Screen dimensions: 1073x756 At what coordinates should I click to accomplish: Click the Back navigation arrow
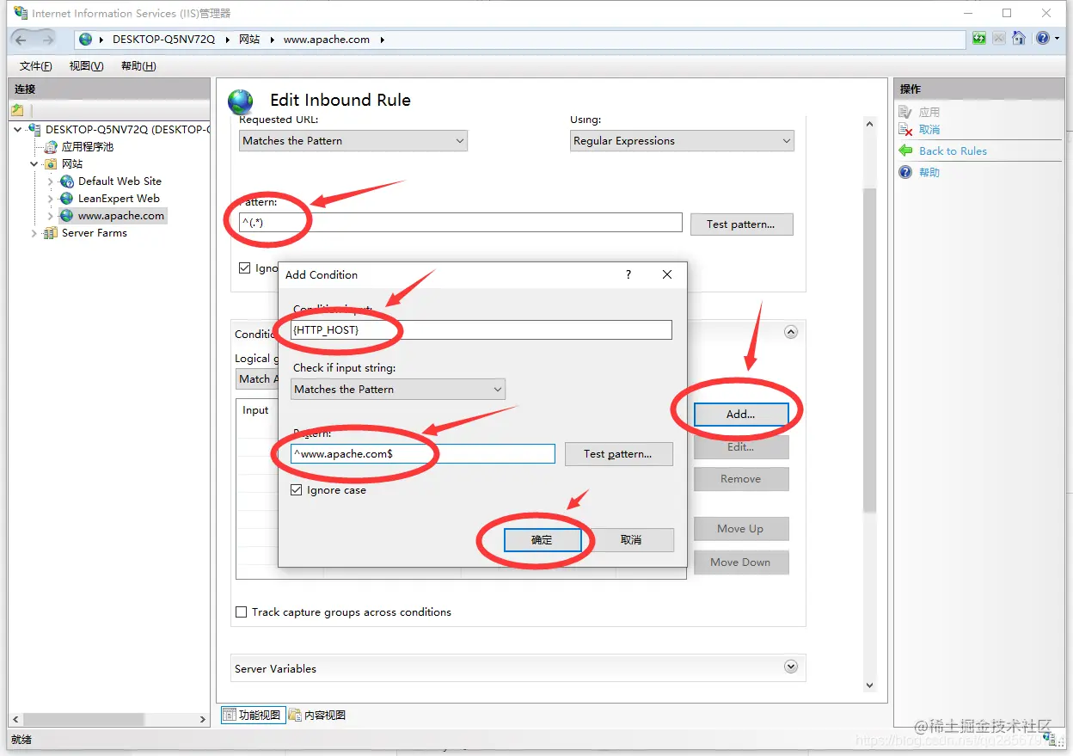(x=22, y=40)
